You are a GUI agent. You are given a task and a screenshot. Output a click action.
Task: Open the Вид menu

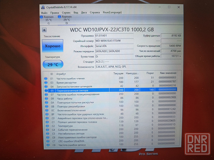pos(76,12)
